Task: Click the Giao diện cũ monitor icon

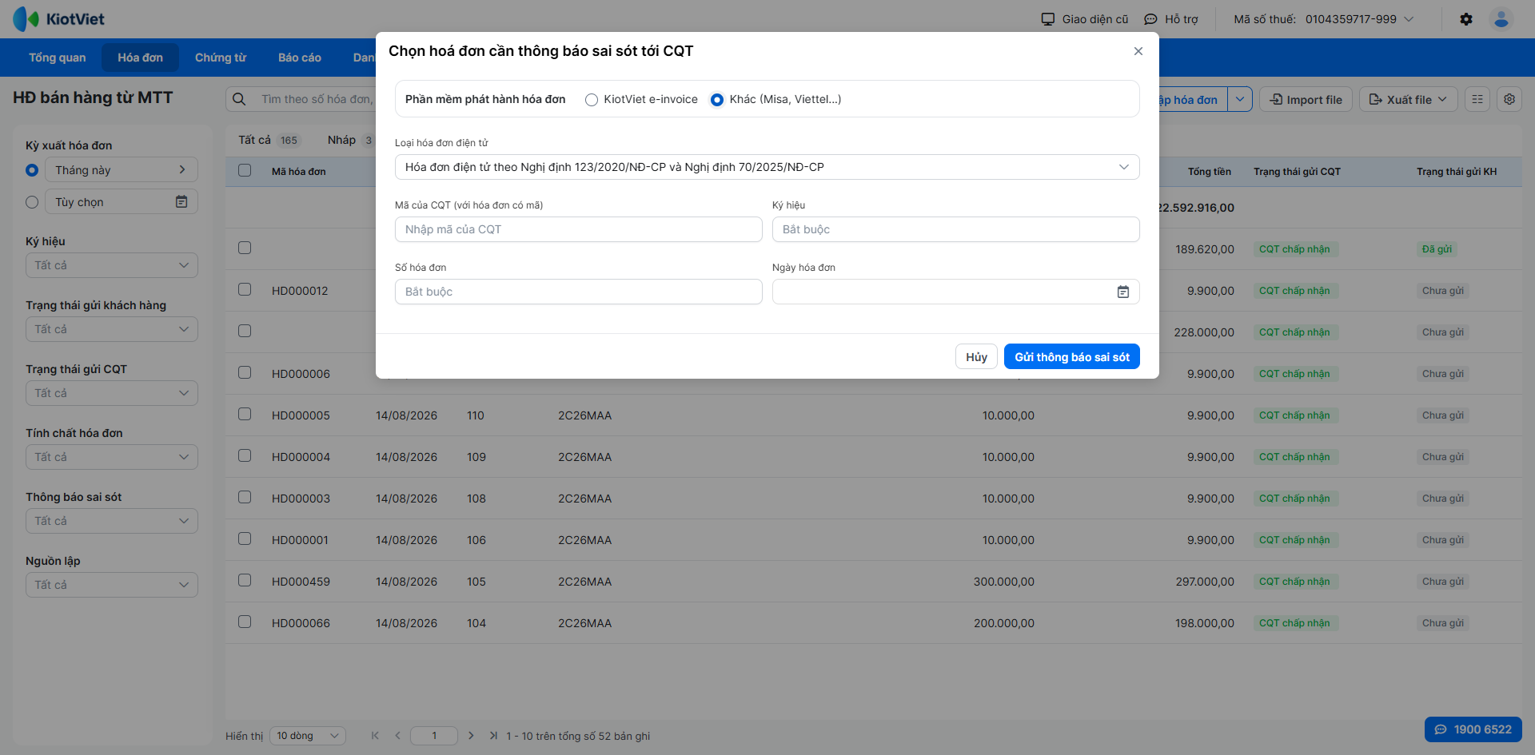Action: click(1048, 19)
